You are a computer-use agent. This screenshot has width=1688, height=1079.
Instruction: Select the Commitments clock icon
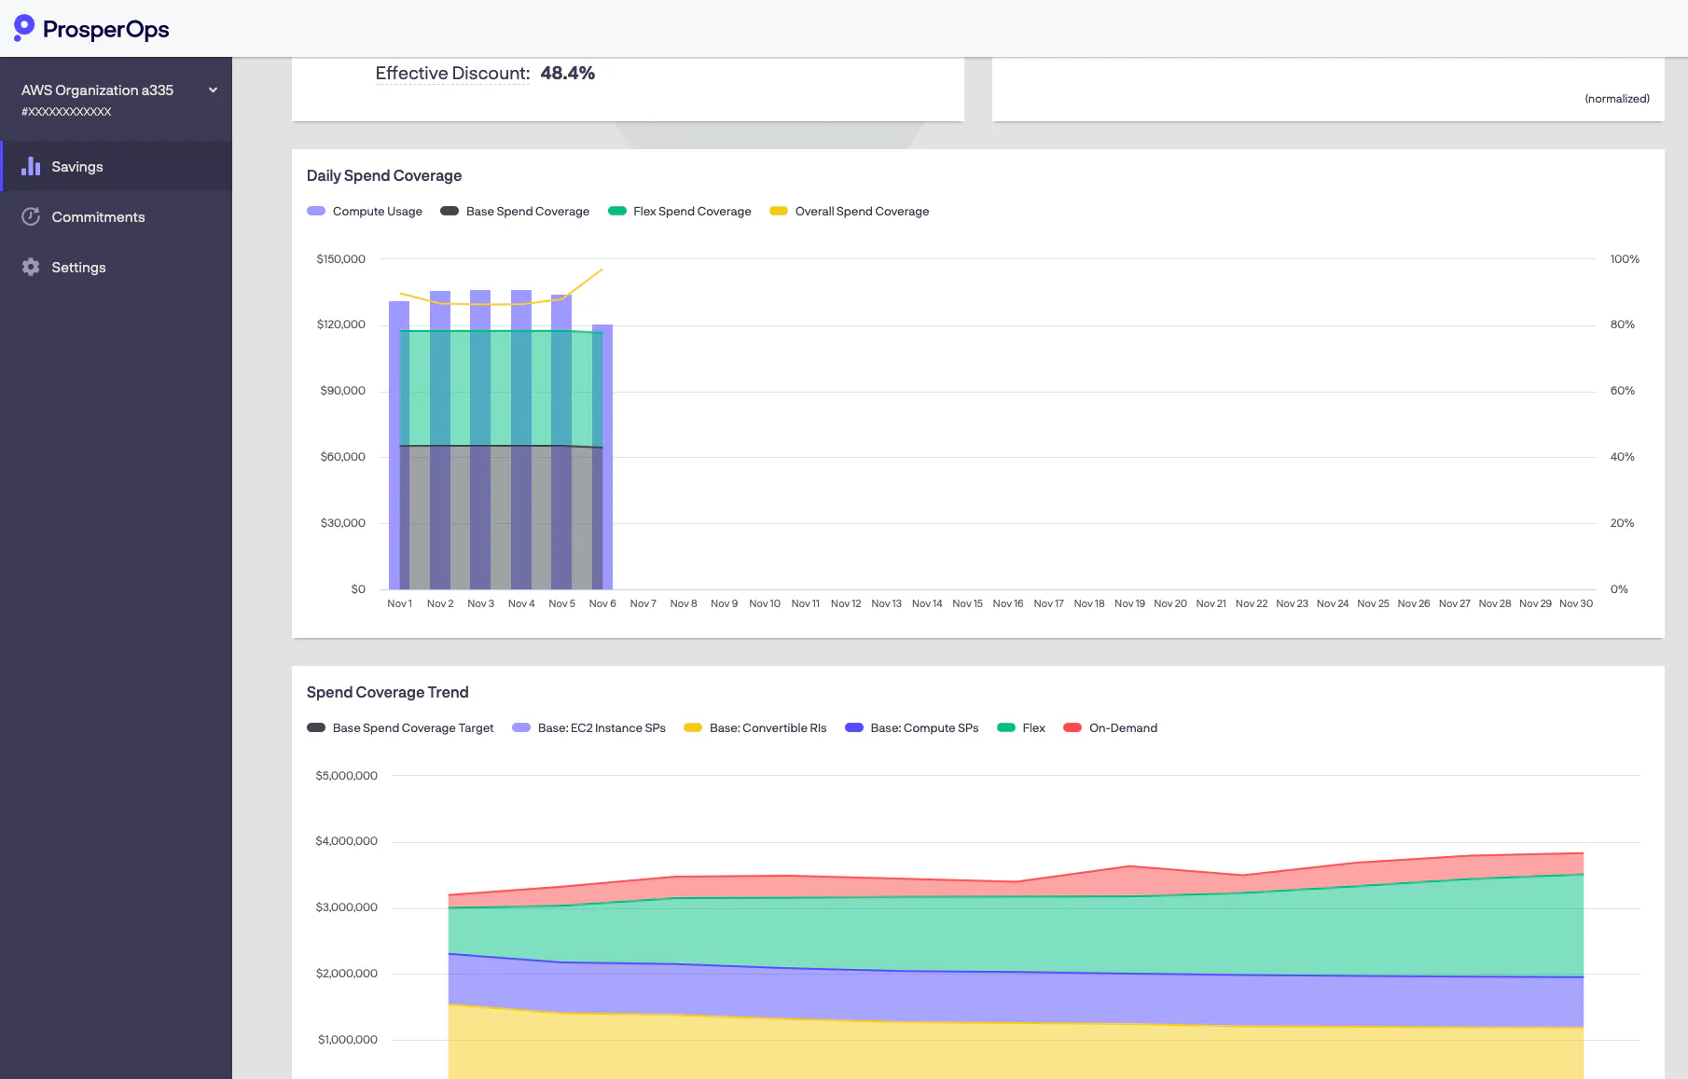[31, 216]
